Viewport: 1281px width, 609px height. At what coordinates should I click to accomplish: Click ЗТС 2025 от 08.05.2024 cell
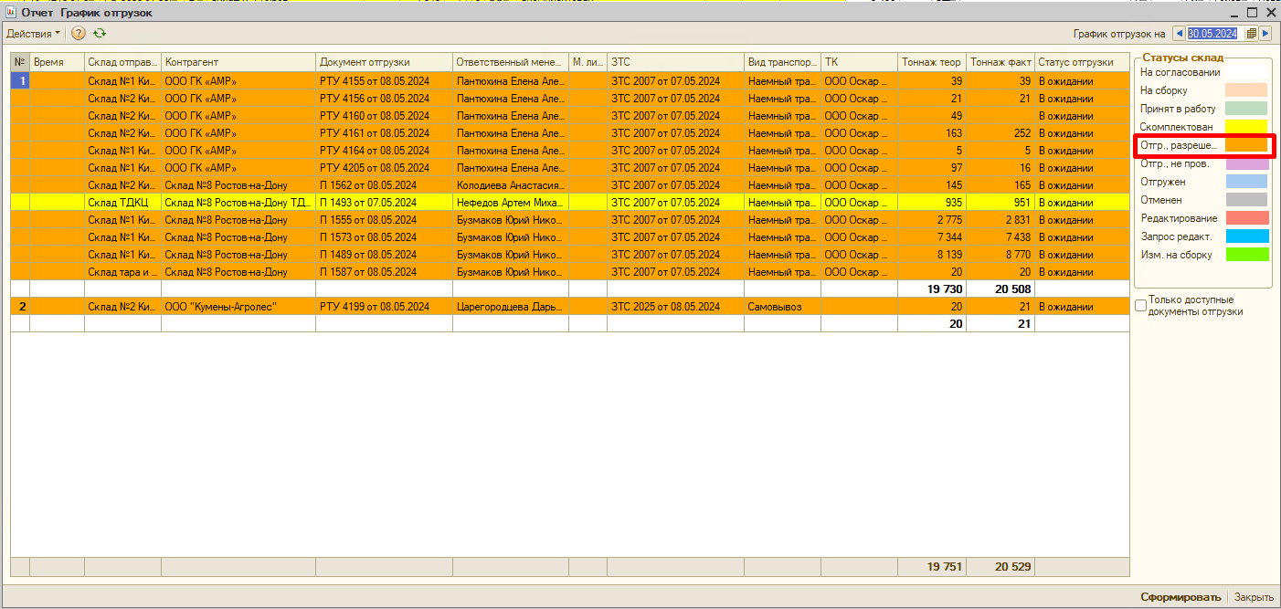point(676,307)
